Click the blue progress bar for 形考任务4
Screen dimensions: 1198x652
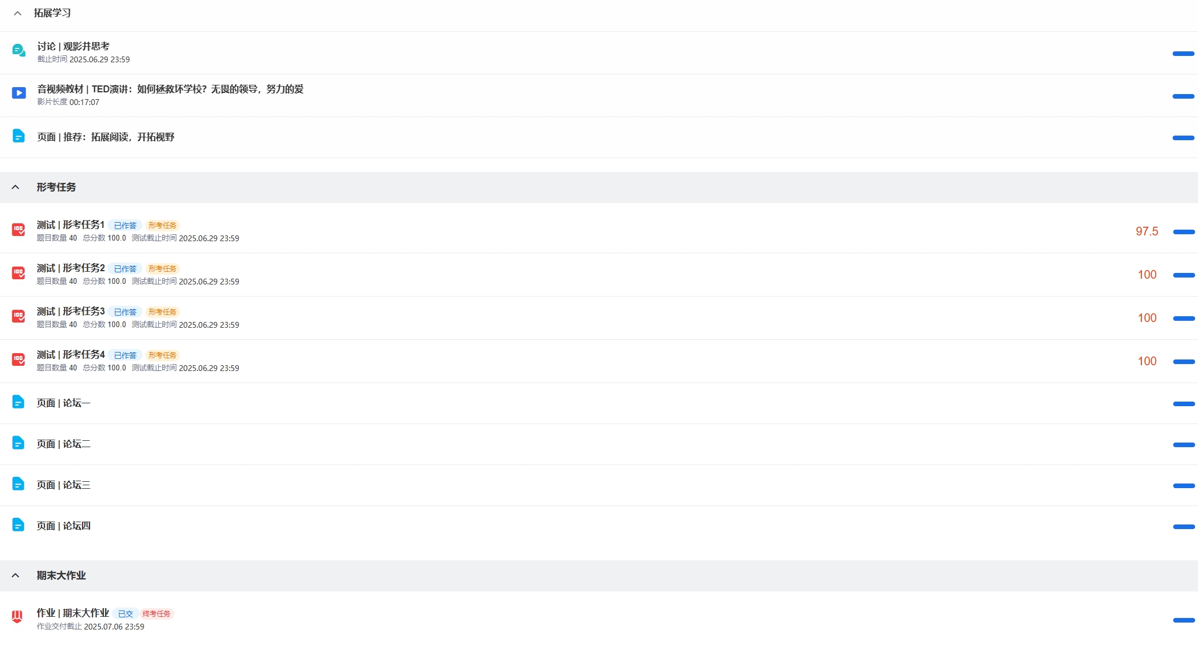click(1184, 362)
